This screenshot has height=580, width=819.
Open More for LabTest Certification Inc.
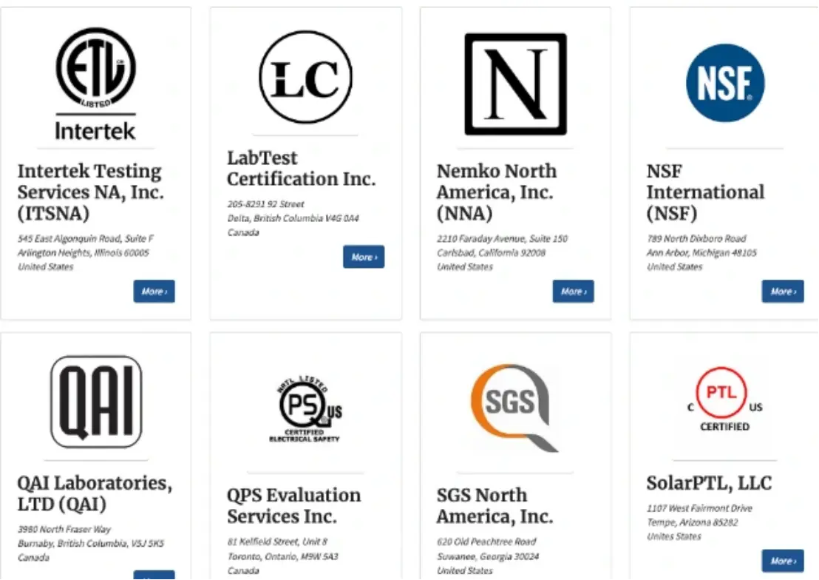(x=363, y=257)
